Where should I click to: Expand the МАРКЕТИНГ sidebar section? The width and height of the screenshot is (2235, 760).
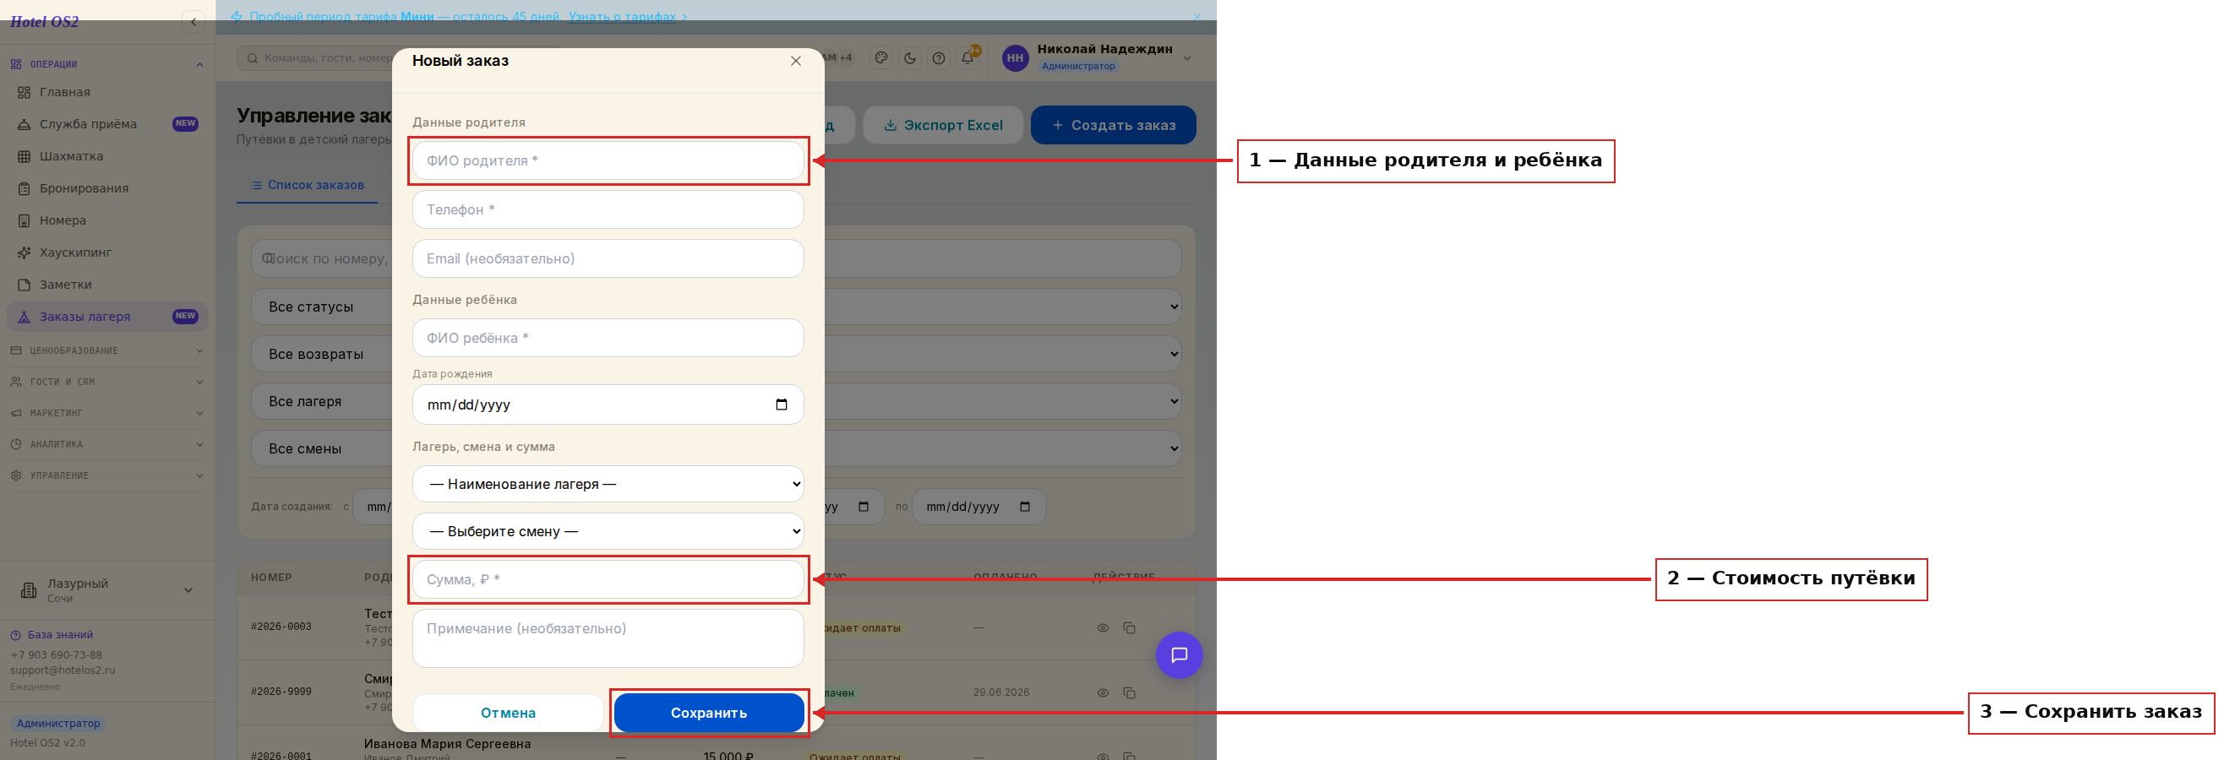click(107, 412)
